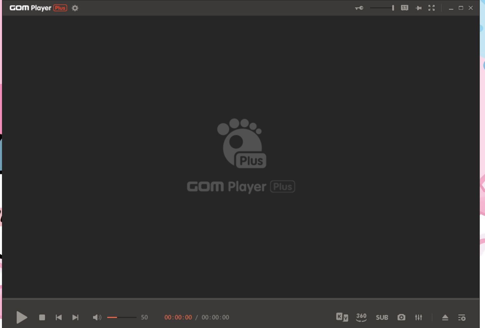The width and height of the screenshot is (485, 328).
Task: Mute audio using the speaker icon
Action: click(x=97, y=317)
